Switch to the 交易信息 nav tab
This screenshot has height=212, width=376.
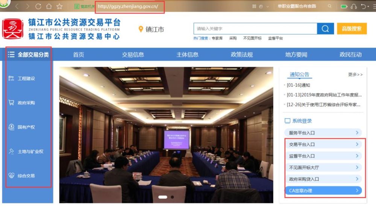click(x=133, y=55)
